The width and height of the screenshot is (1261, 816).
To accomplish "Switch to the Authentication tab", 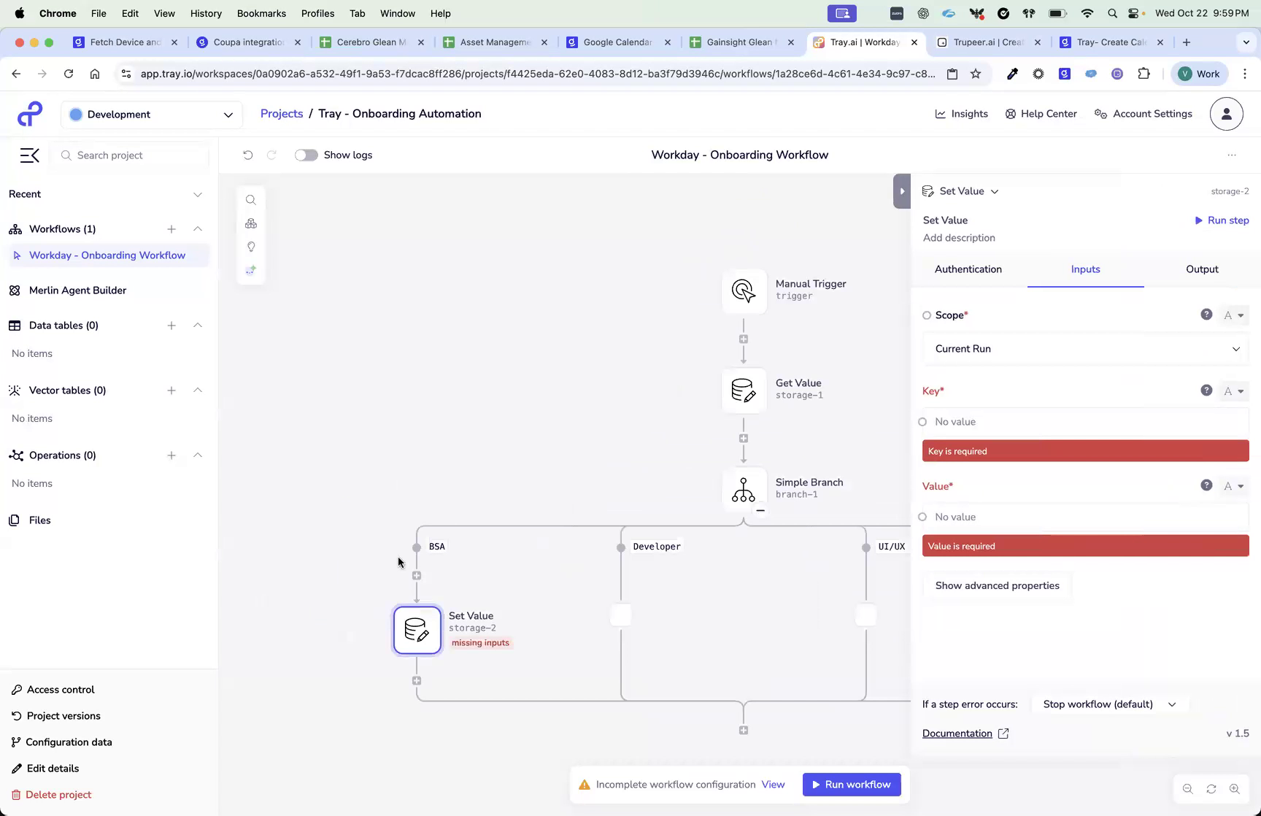I will pyautogui.click(x=968, y=269).
